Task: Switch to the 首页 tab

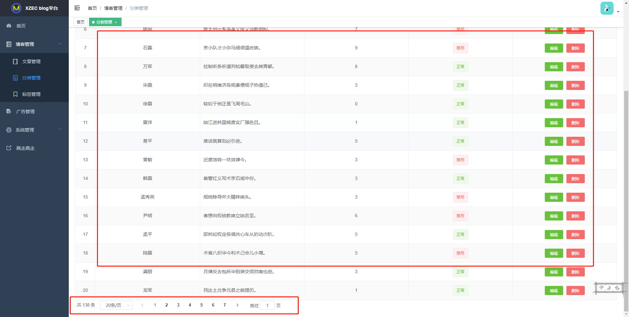Action: (80, 22)
